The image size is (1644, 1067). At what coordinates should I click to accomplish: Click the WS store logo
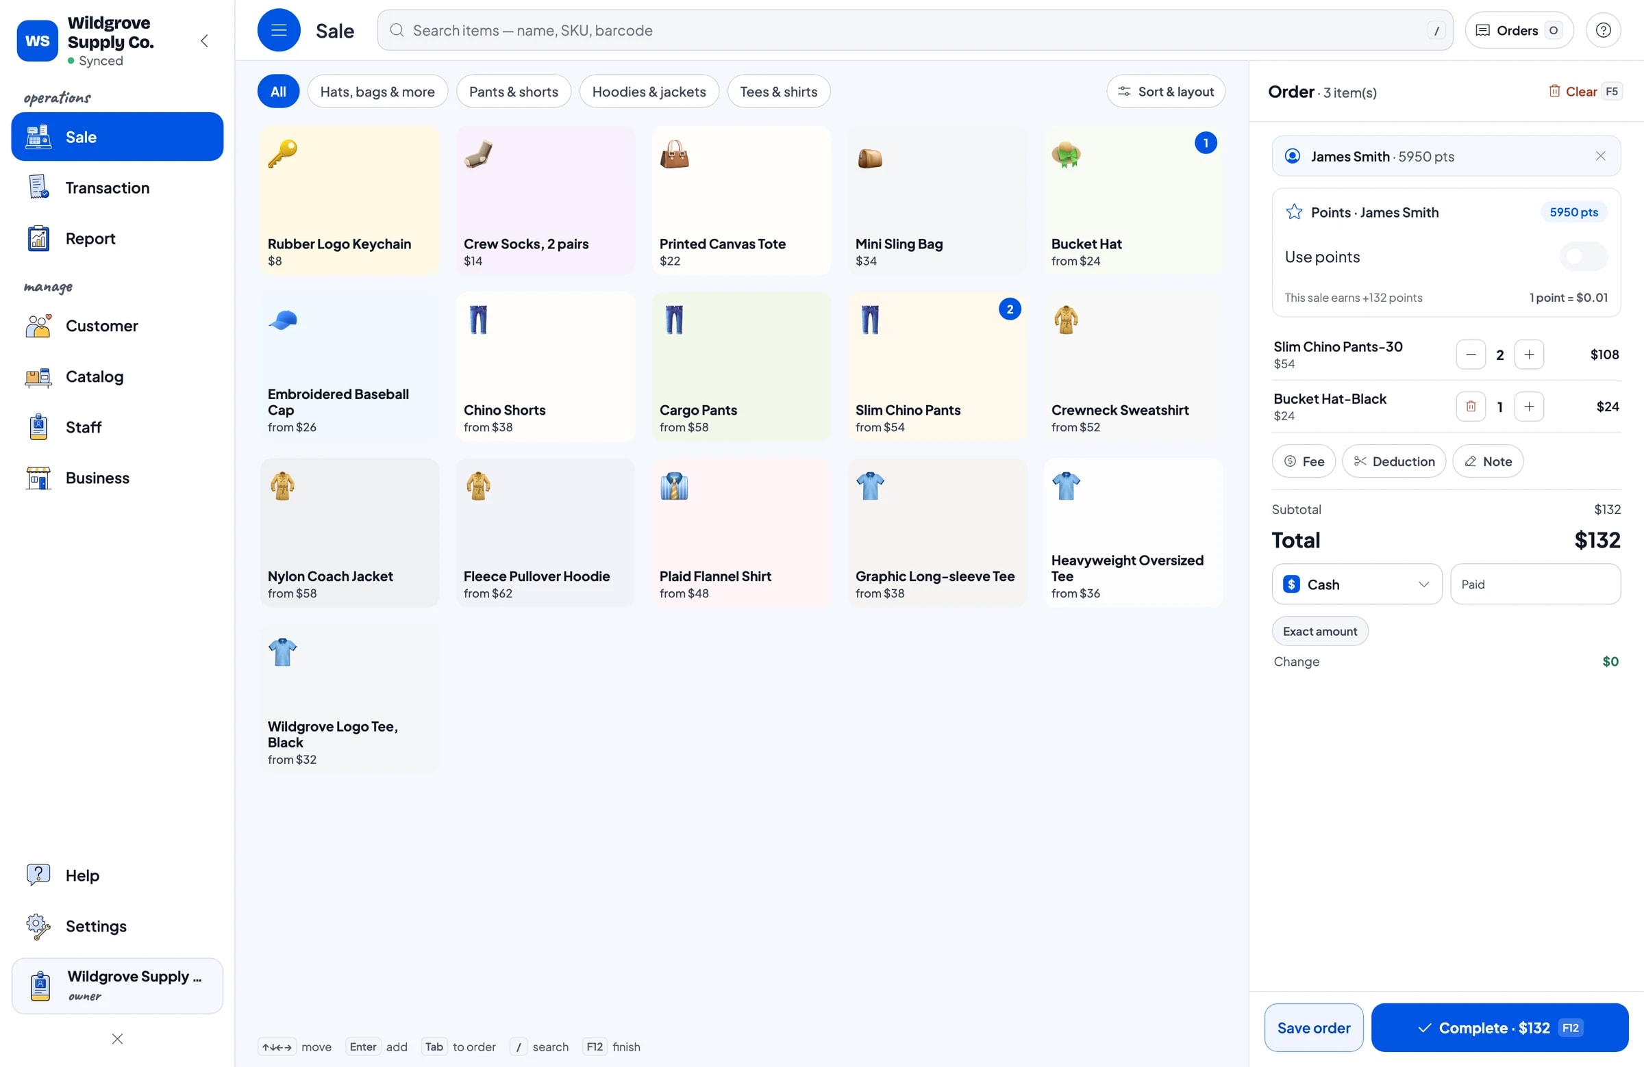pos(37,40)
